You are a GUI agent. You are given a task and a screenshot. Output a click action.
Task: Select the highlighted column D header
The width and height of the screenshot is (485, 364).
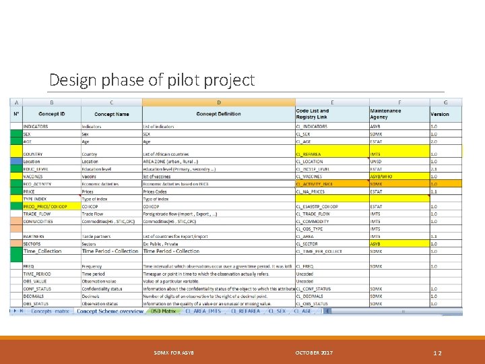[x=219, y=102]
